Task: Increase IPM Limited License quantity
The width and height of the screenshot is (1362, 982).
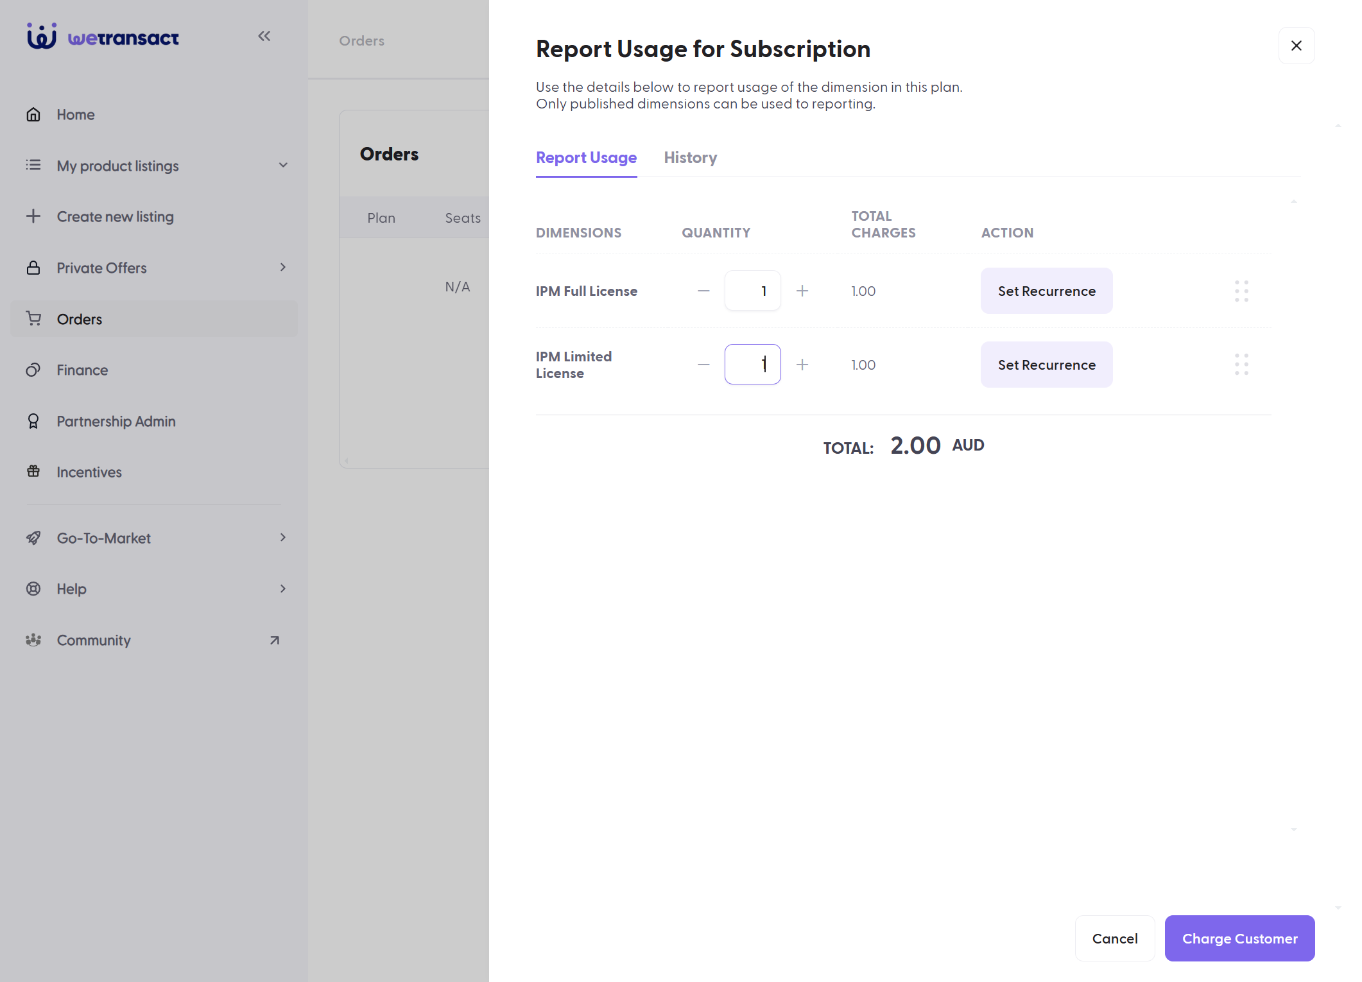Action: click(x=802, y=365)
